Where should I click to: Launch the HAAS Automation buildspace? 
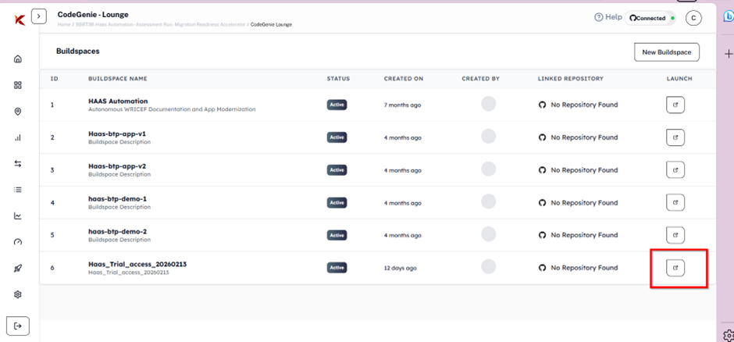pyautogui.click(x=675, y=105)
